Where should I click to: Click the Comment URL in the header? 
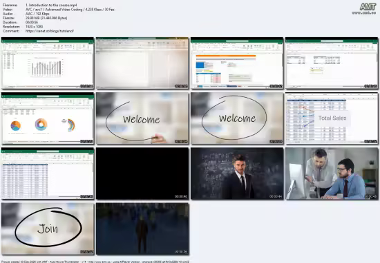(50, 31)
